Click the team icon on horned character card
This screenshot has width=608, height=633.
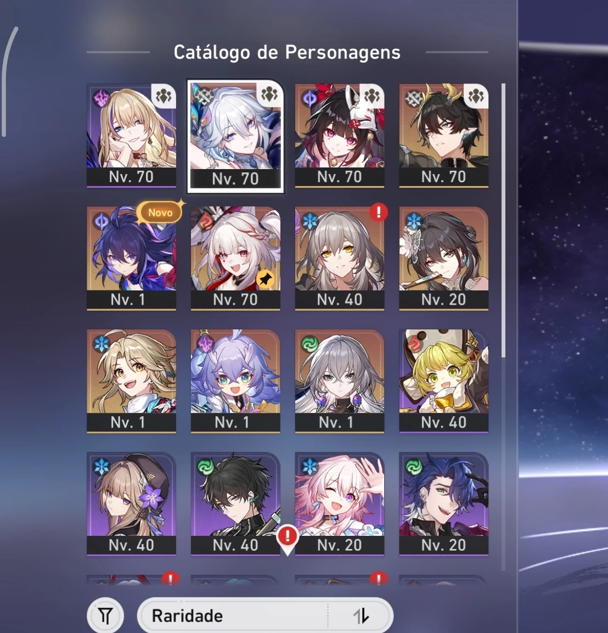point(476,96)
